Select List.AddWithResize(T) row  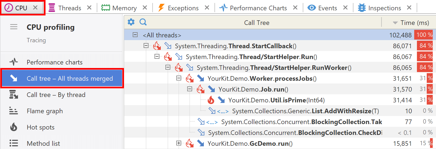(x=280, y=111)
